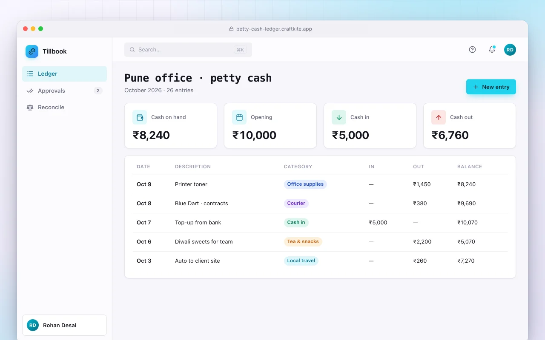
Task: Click the ₹260 out amount
Action: (420, 261)
